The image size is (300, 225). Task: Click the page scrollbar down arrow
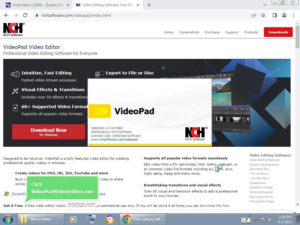[297, 204]
